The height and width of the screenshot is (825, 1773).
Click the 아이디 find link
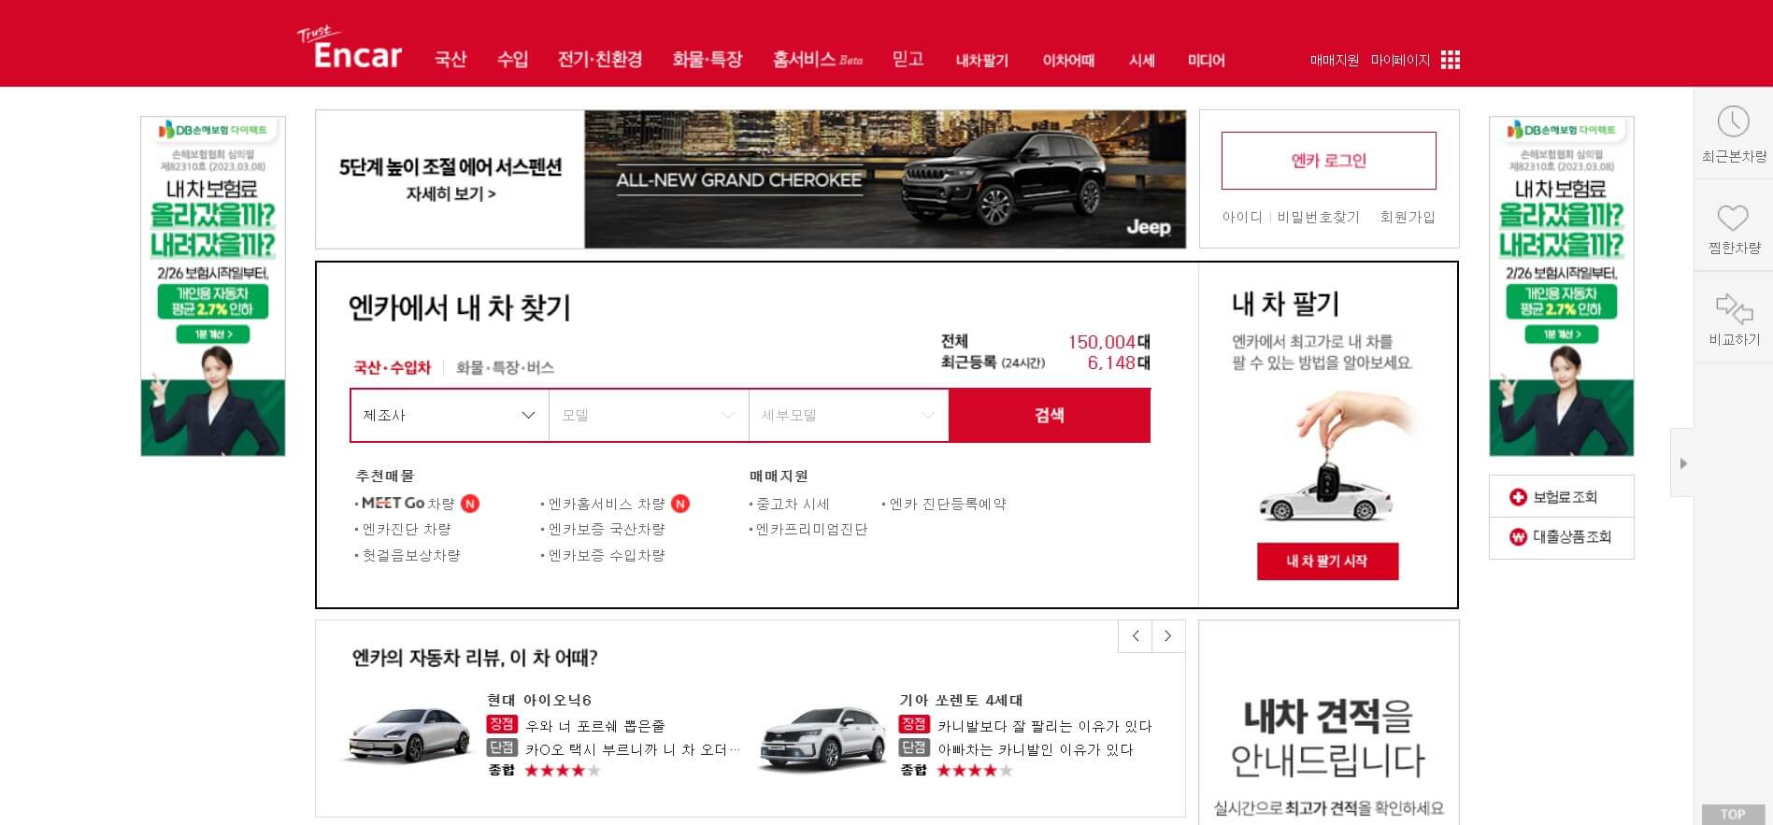1242,217
